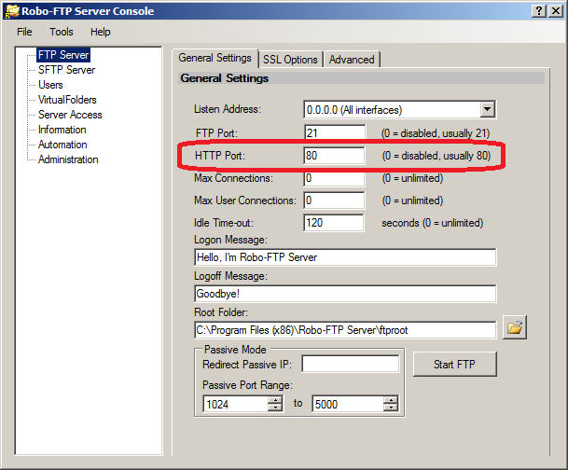Click the 'seconds (0 = unlimited)' hint
This screenshot has width=568, height=470.
[x=433, y=223]
